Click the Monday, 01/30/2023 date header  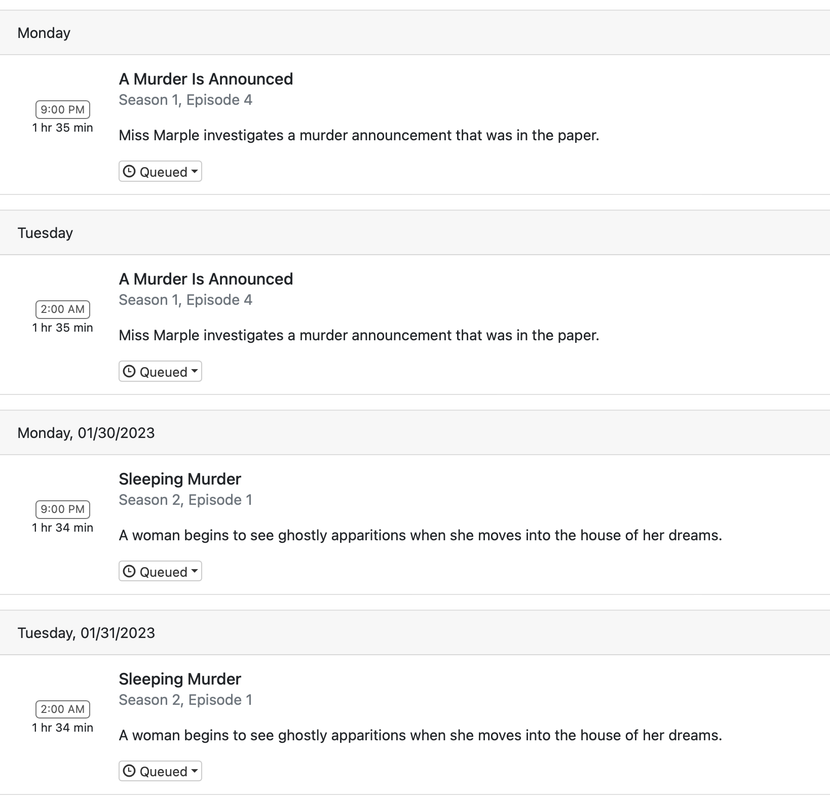coord(86,433)
